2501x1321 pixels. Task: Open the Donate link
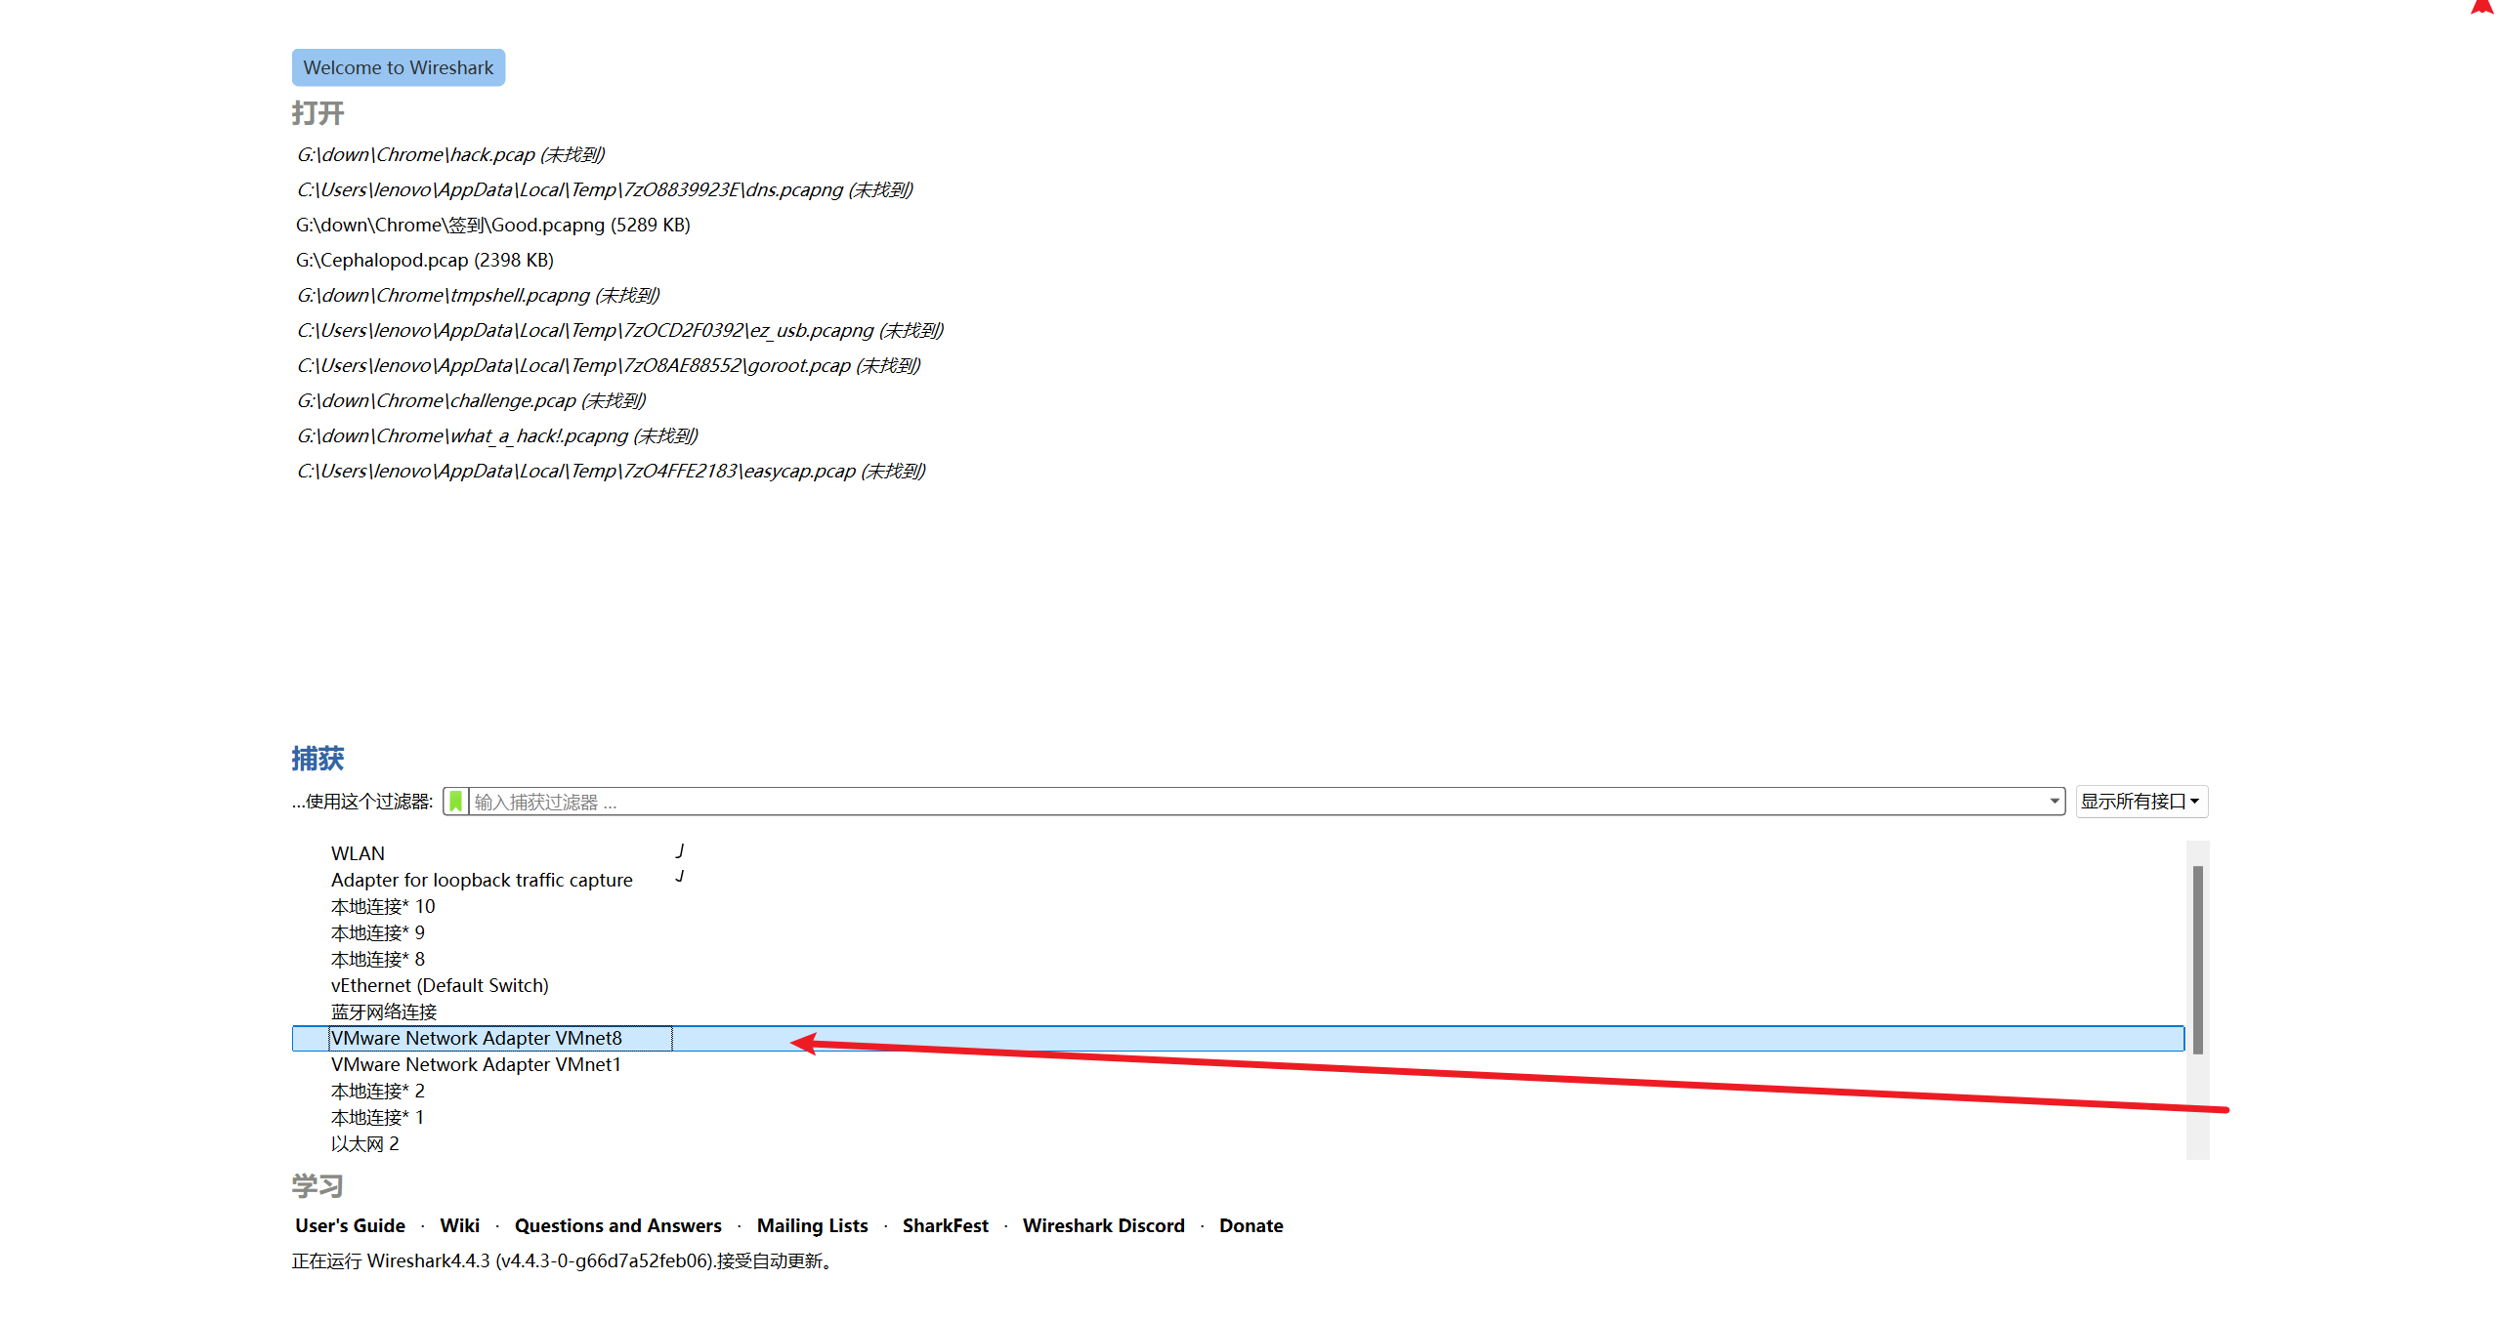(1250, 1225)
